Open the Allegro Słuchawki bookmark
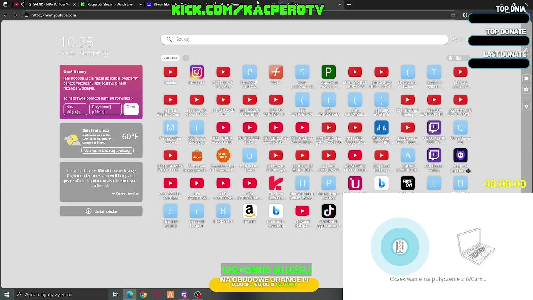 (197, 155)
